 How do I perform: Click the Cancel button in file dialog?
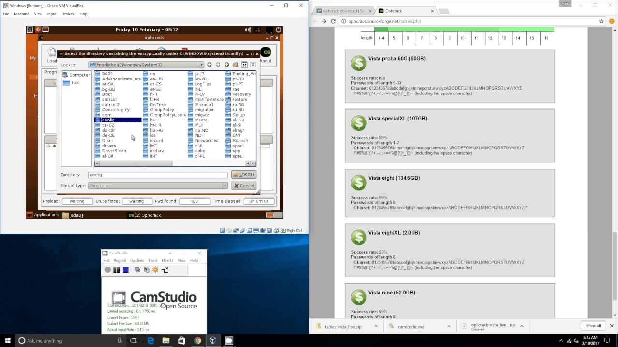244,186
